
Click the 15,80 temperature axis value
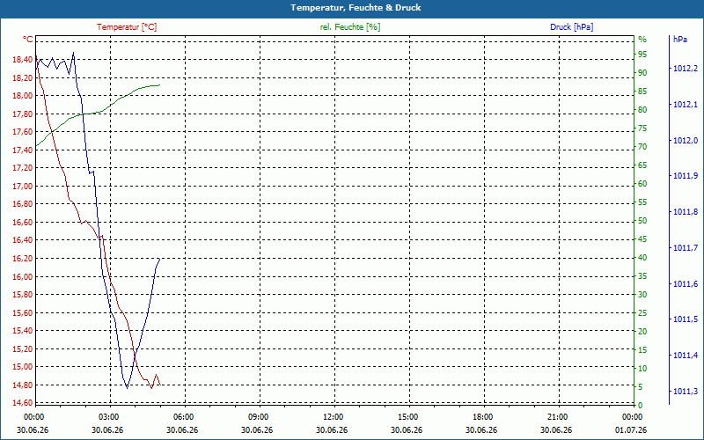(x=23, y=295)
